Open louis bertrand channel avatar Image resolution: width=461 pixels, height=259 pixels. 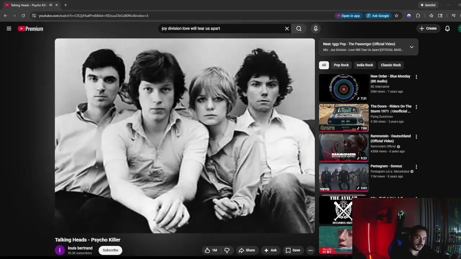pyautogui.click(x=60, y=250)
